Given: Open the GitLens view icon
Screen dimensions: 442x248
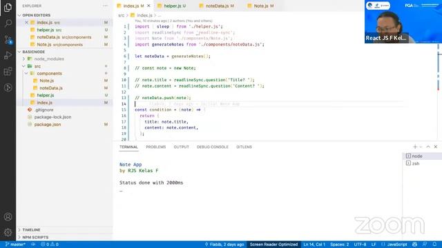Looking at the screenshot, I should tap(8, 87).
